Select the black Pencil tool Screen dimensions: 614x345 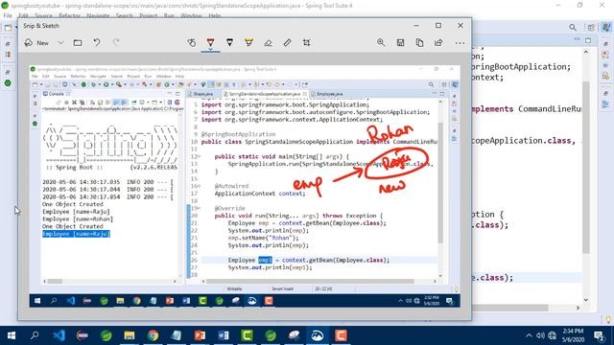point(229,42)
